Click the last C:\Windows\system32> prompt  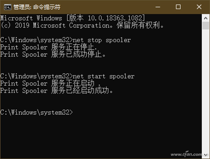(x=36, y=113)
